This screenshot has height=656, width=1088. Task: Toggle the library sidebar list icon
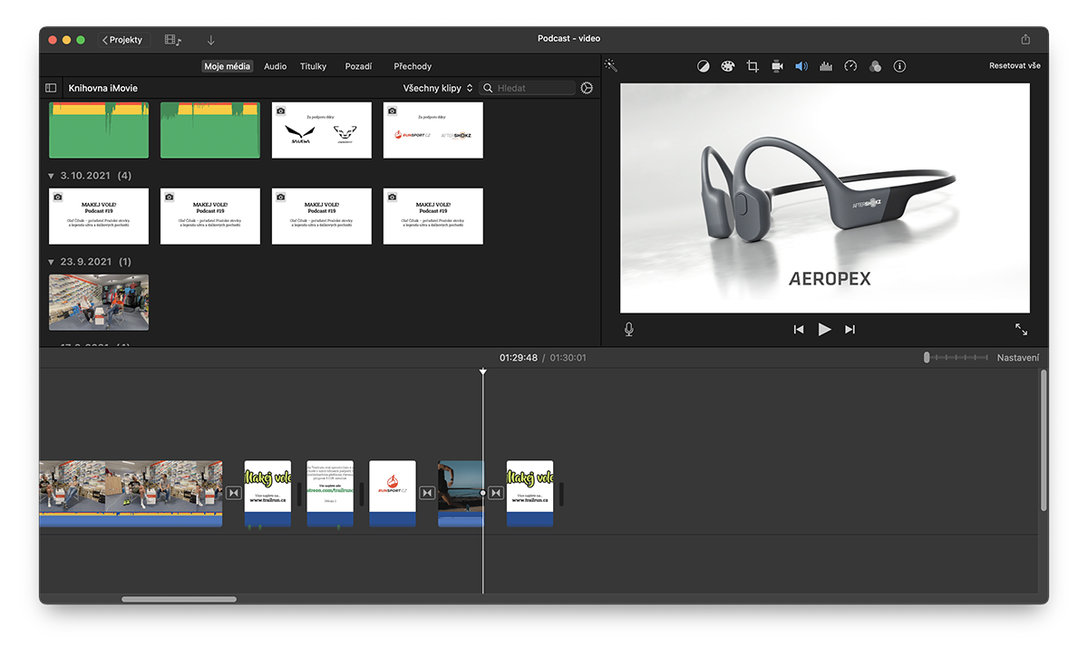pyautogui.click(x=51, y=88)
